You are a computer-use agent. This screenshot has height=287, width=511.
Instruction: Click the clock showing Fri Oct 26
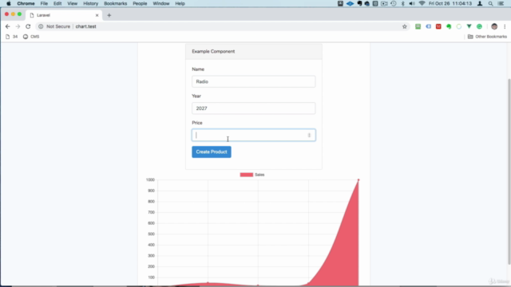coord(450,3)
